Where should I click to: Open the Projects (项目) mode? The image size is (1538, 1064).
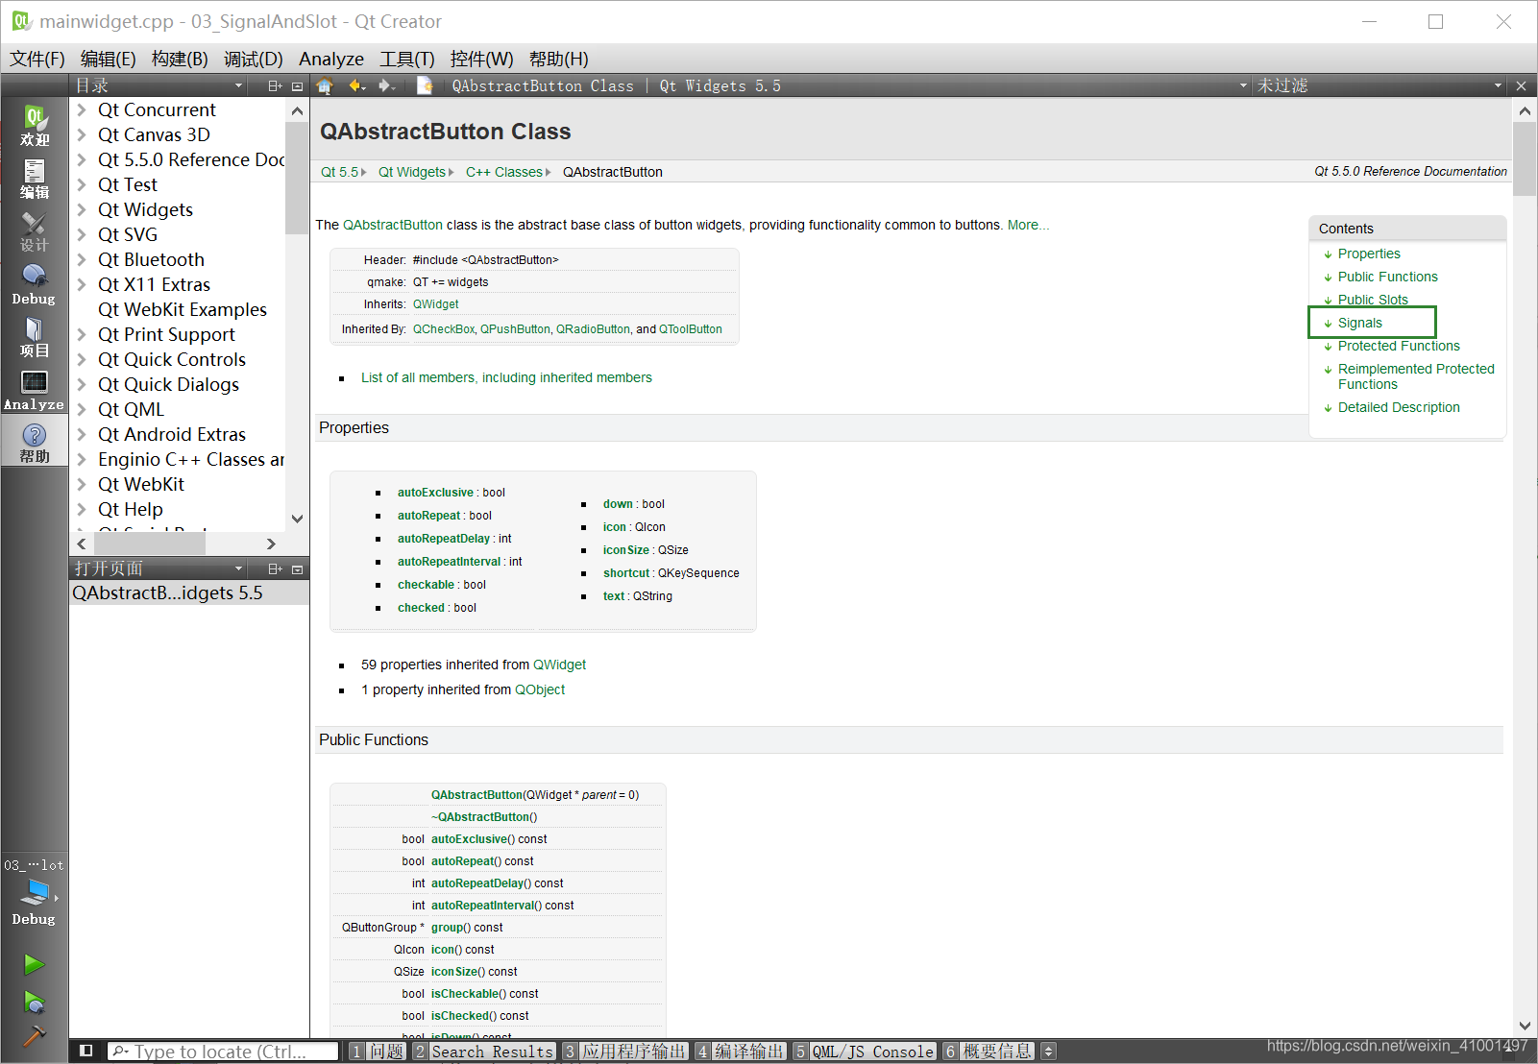point(35,337)
